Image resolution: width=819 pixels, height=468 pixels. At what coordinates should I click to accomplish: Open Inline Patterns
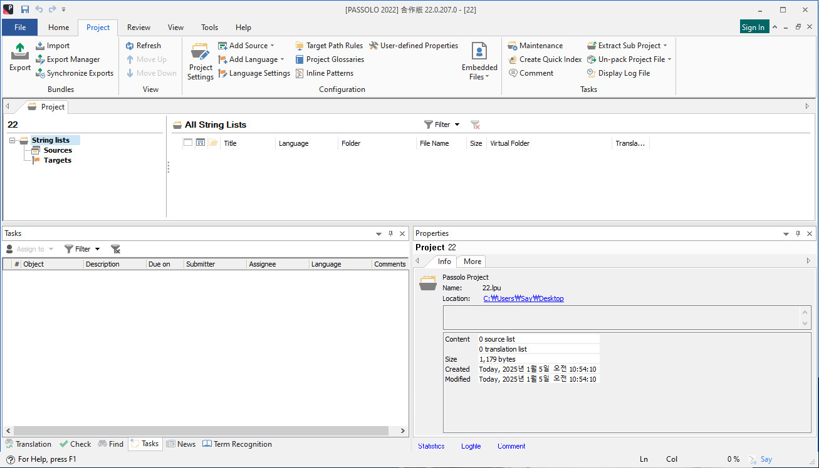pyautogui.click(x=324, y=73)
